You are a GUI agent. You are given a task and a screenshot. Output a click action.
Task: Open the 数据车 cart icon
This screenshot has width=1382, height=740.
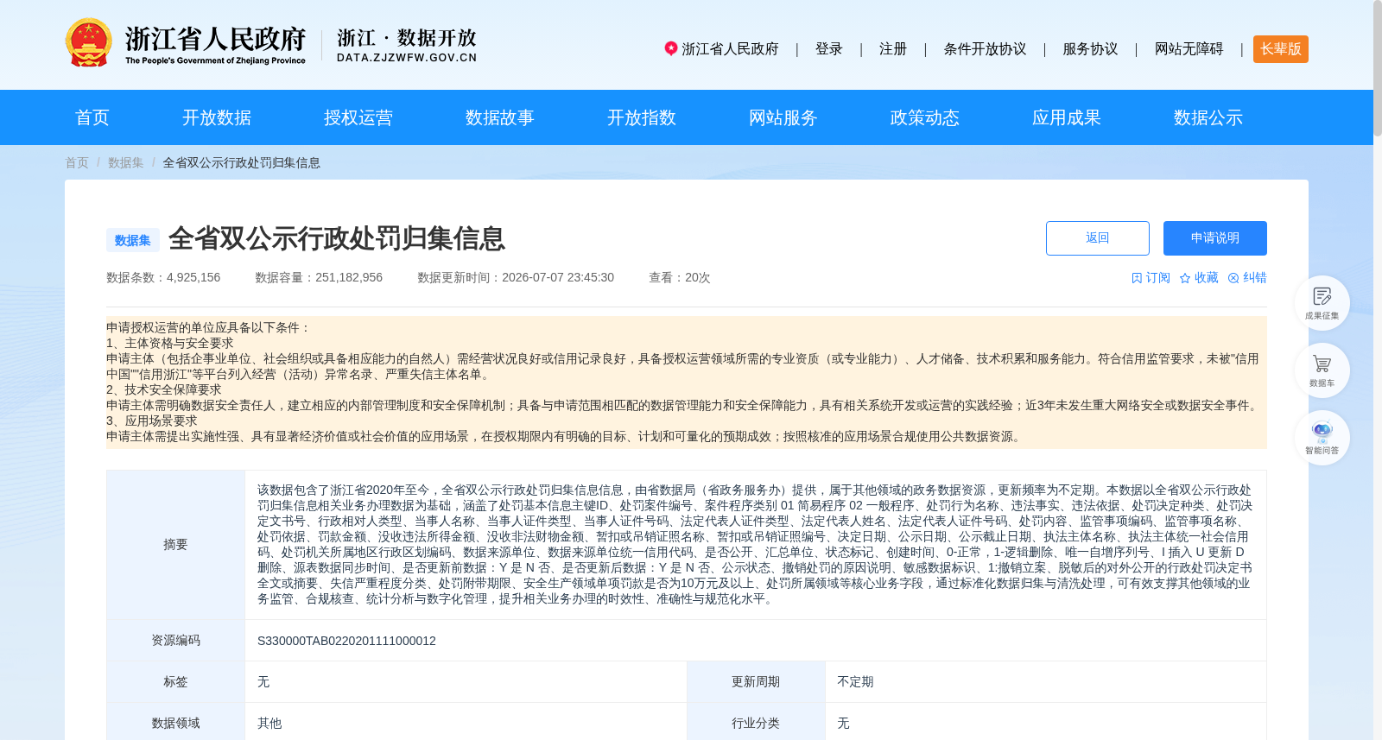pyautogui.click(x=1322, y=370)
